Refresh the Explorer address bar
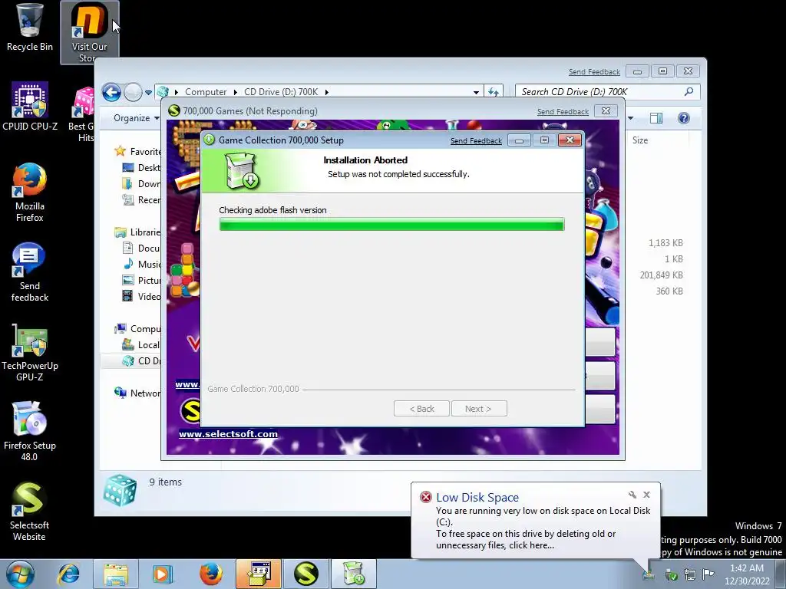The image size is (786, 589). 494,92
